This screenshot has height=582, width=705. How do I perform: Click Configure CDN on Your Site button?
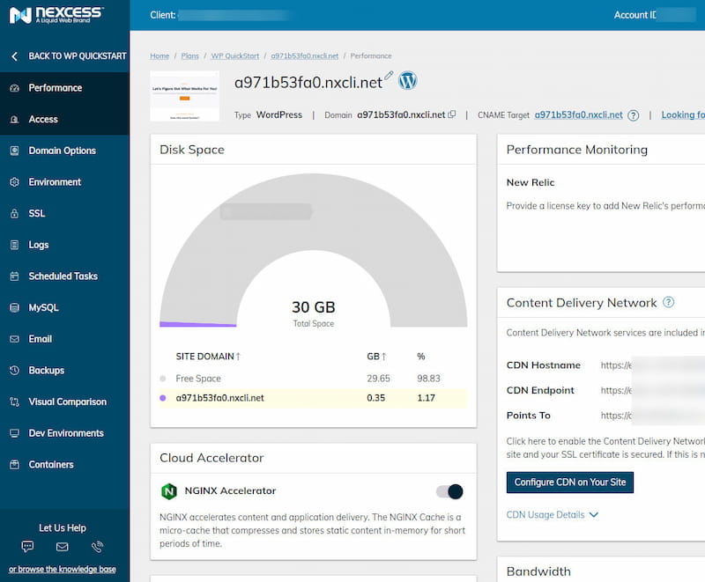pyautogui.click(x=569, y=483)
